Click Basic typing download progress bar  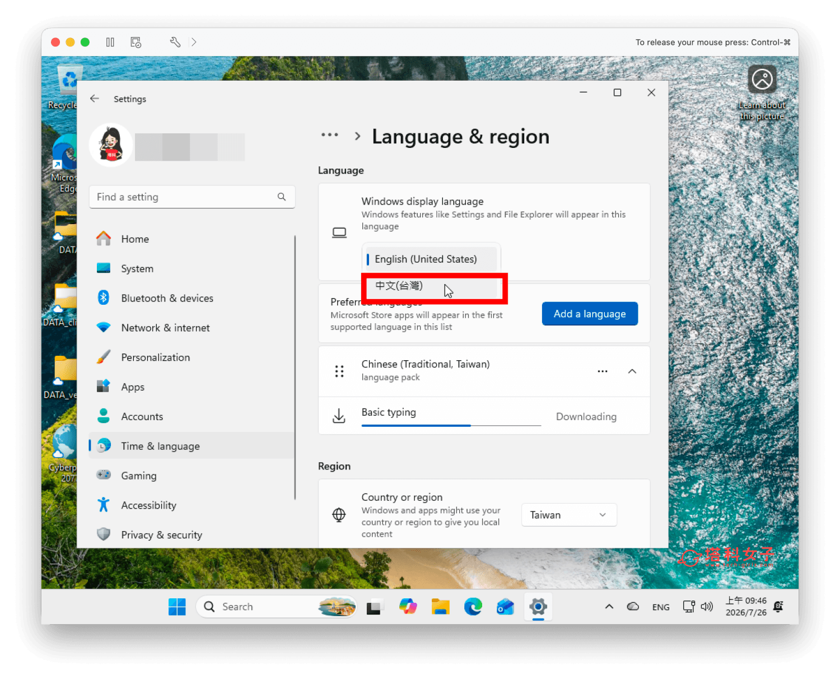451,426
